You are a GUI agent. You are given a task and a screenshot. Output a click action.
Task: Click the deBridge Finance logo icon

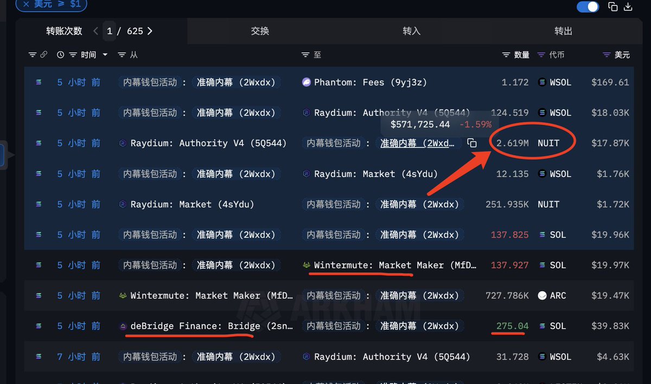point(123,326)
